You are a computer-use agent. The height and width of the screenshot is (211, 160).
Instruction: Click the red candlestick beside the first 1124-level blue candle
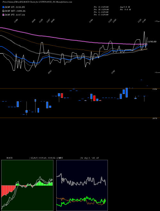(x=62, y=96)
